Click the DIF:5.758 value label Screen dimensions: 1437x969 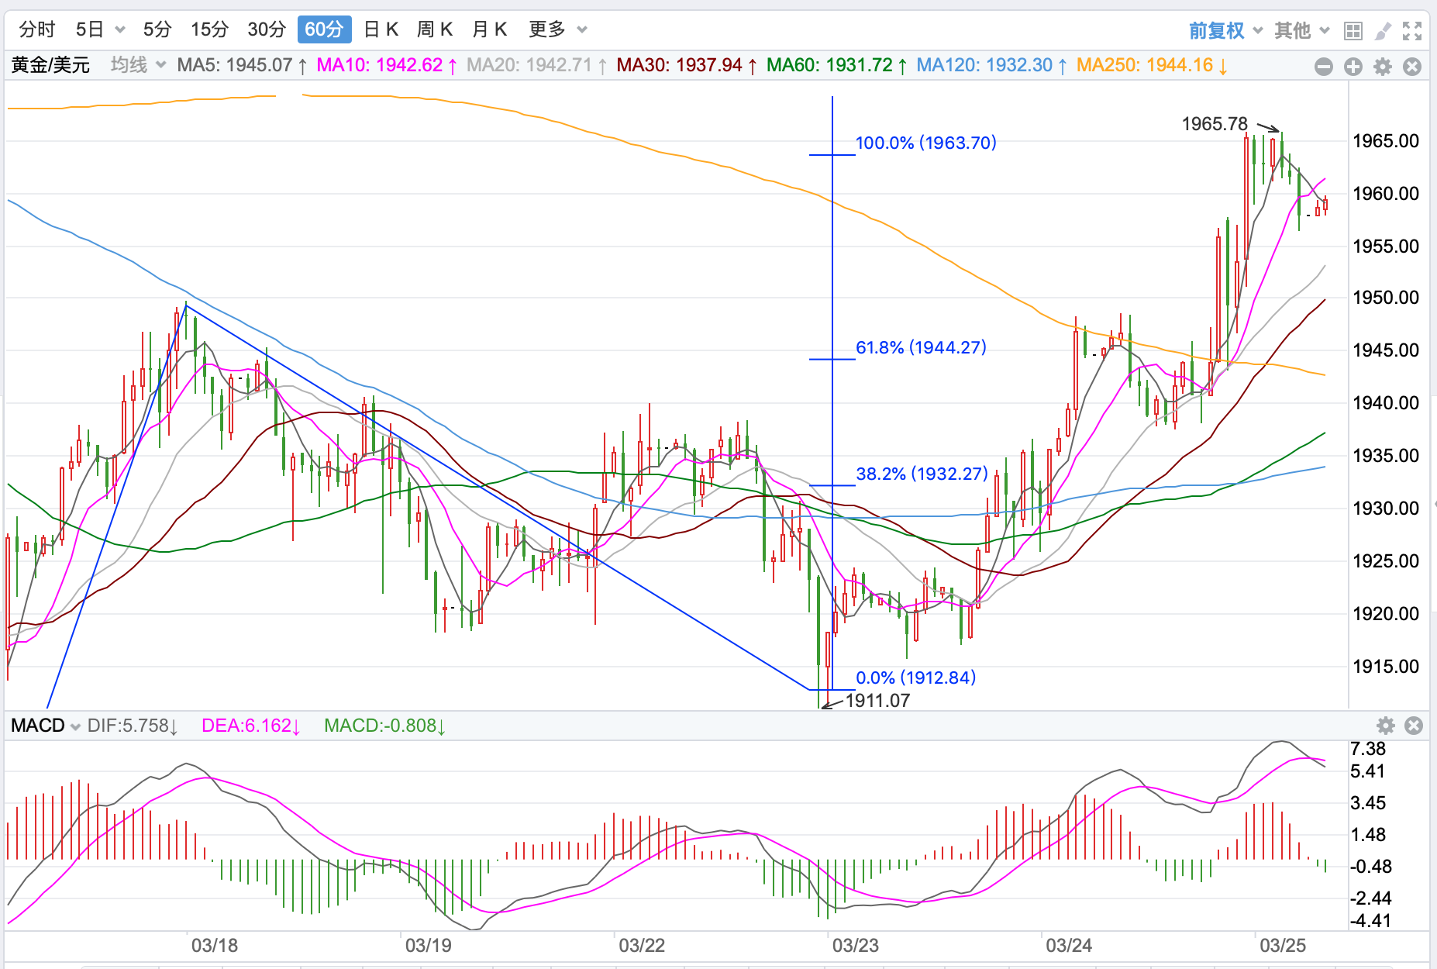click(133, 726)
